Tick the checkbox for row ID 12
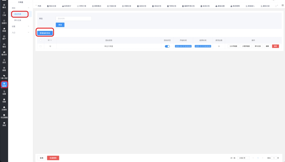The image size is (285, 162). pos(41,46)
